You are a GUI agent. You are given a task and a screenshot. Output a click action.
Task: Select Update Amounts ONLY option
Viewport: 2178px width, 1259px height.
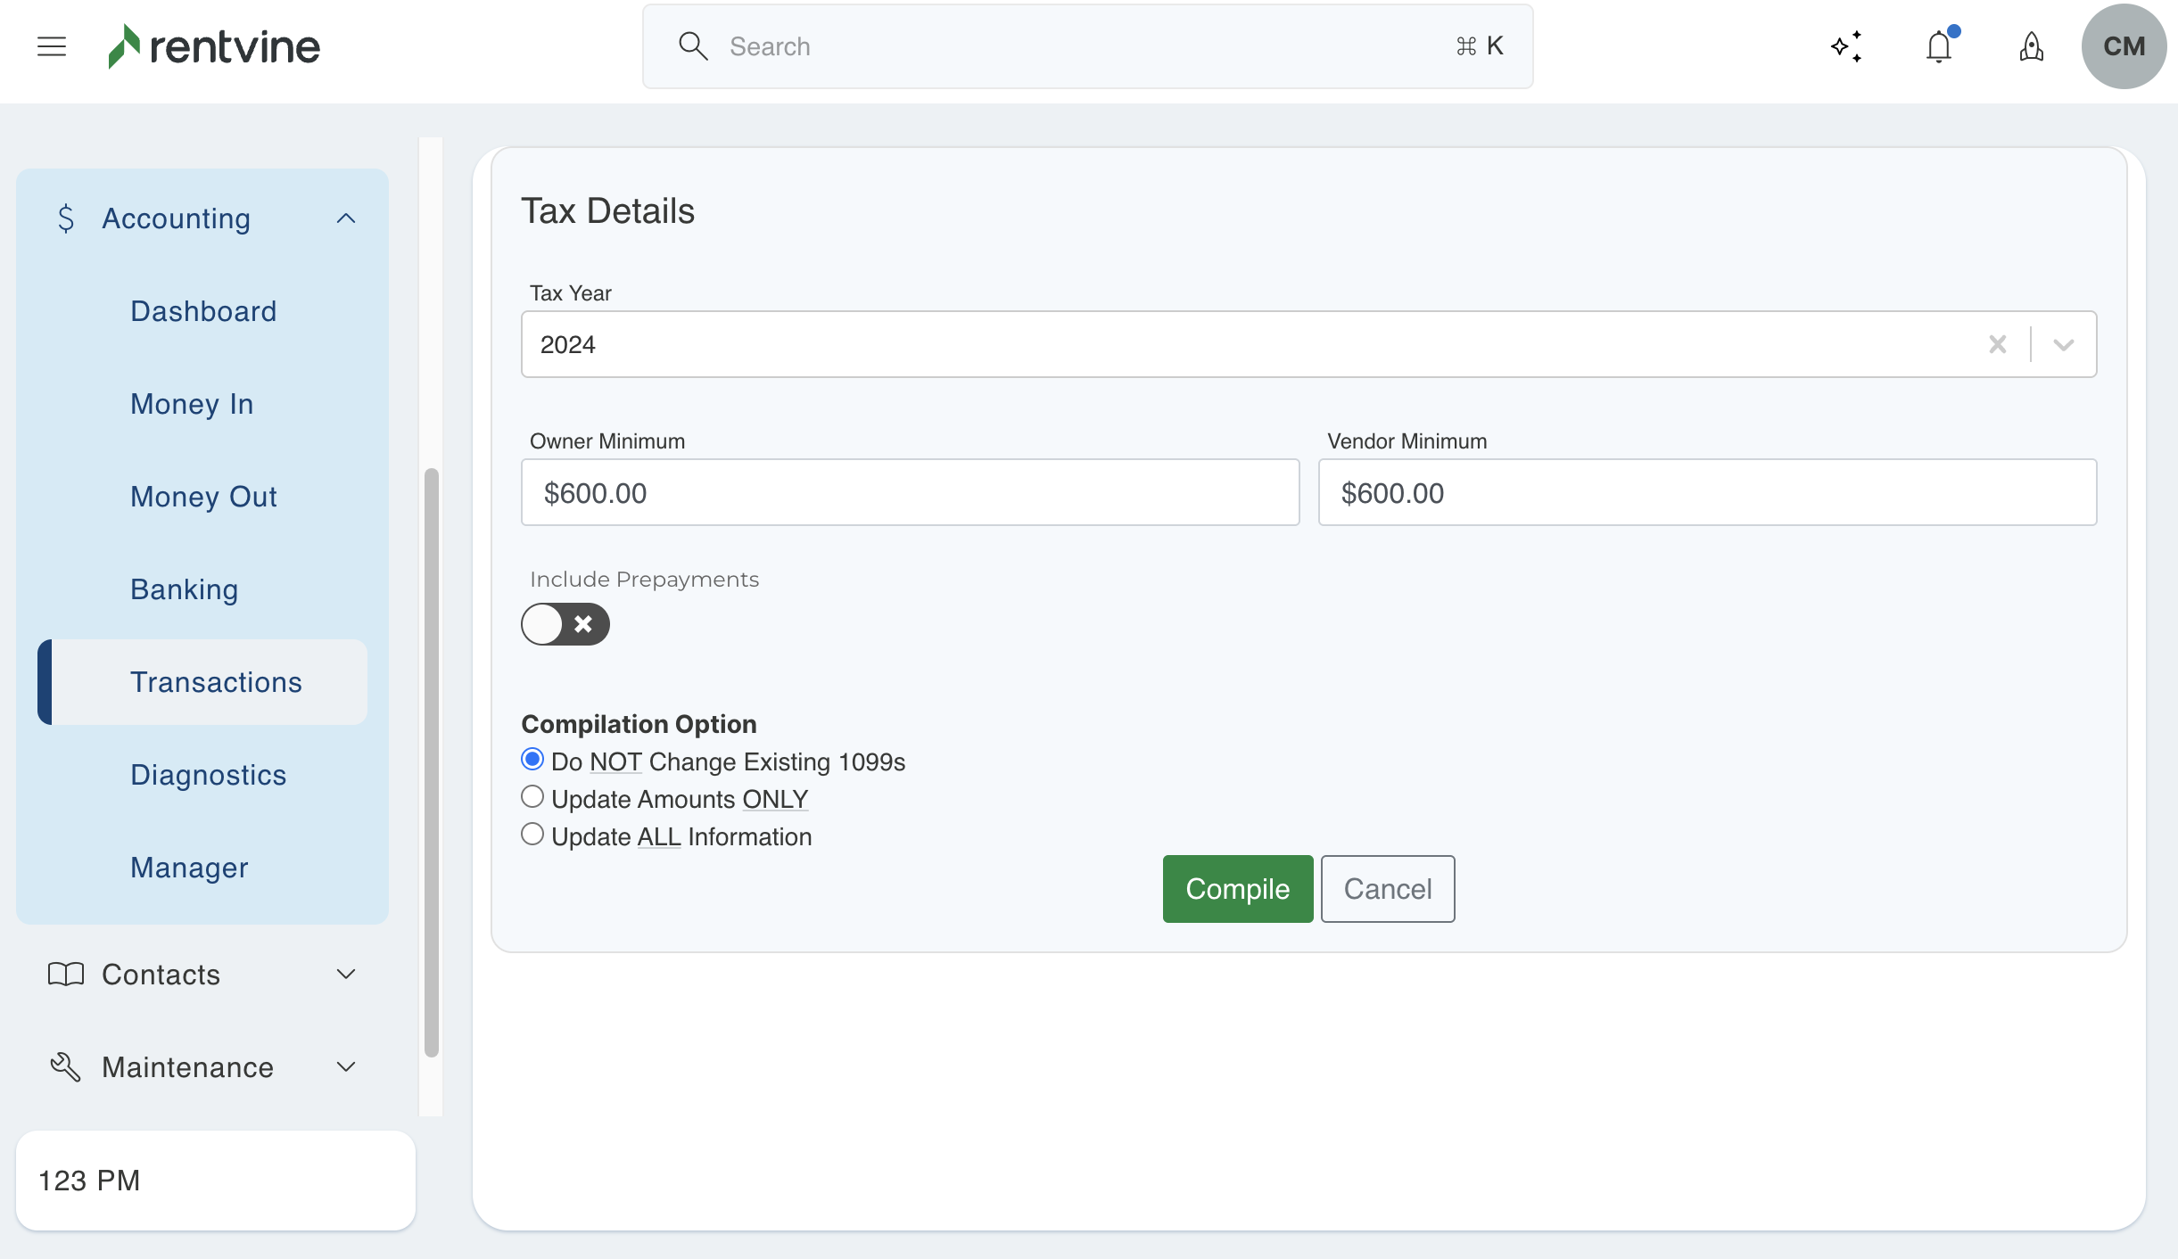(532, 797)
